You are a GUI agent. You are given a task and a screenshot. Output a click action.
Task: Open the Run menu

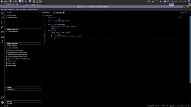pos(24,9)
